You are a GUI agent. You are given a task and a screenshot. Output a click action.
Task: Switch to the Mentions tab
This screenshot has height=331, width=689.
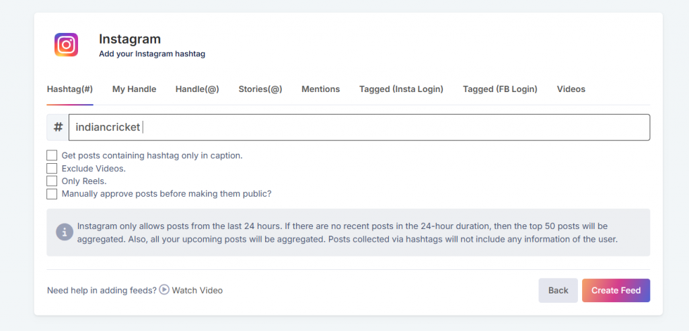320,89
